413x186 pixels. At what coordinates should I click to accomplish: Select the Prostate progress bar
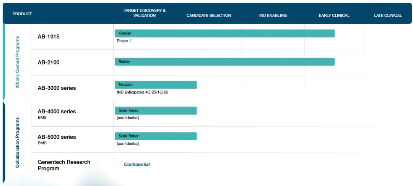click(x=156, y=85)
